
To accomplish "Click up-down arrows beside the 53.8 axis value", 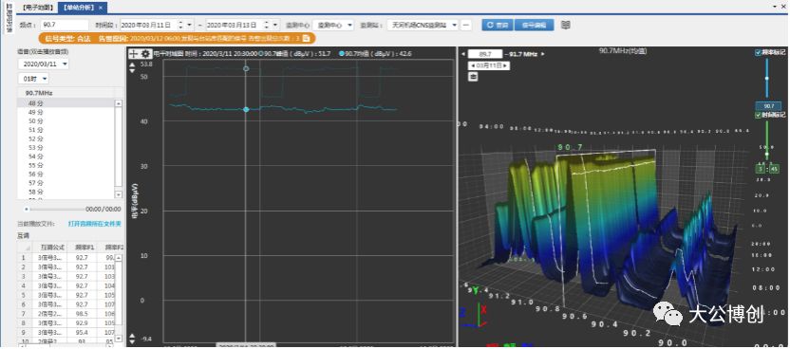I will pyautogui.click(x=132, y=68).
